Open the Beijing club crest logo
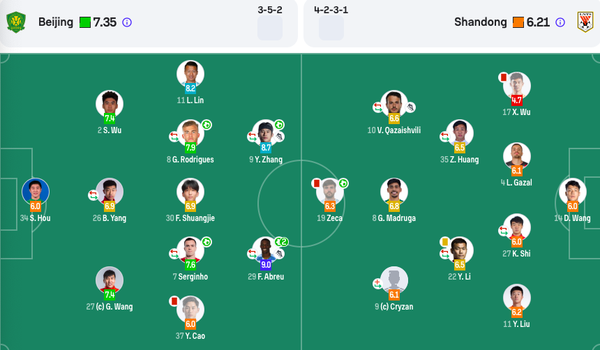600x350 pixels. click(x=16, y=22)
